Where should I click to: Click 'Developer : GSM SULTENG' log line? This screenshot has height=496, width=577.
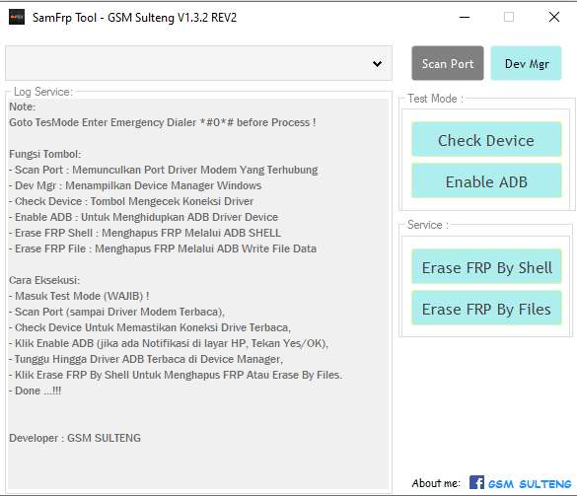(75, 438)
